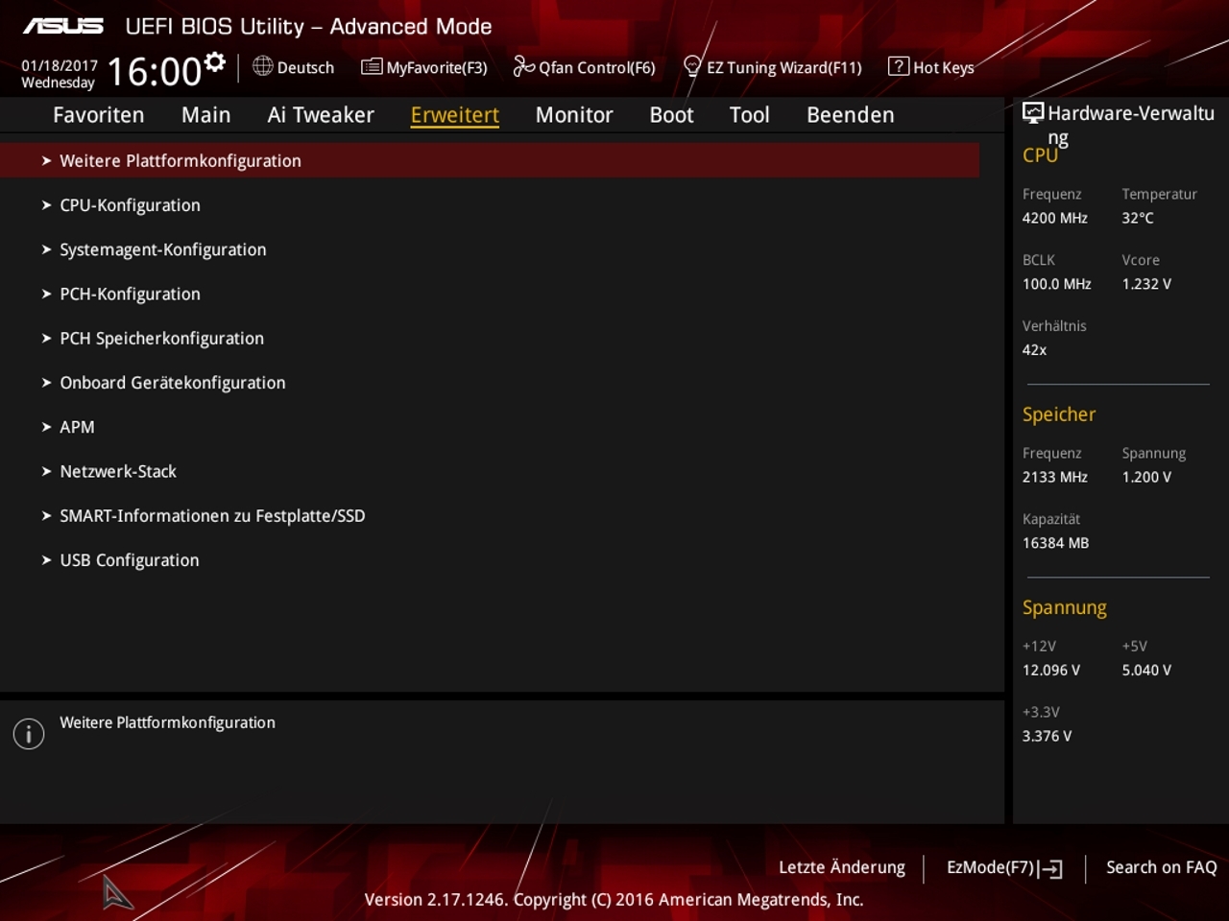Switch to the Ai Tweaker tab
1229x921 pixels.
pos(321,115)
